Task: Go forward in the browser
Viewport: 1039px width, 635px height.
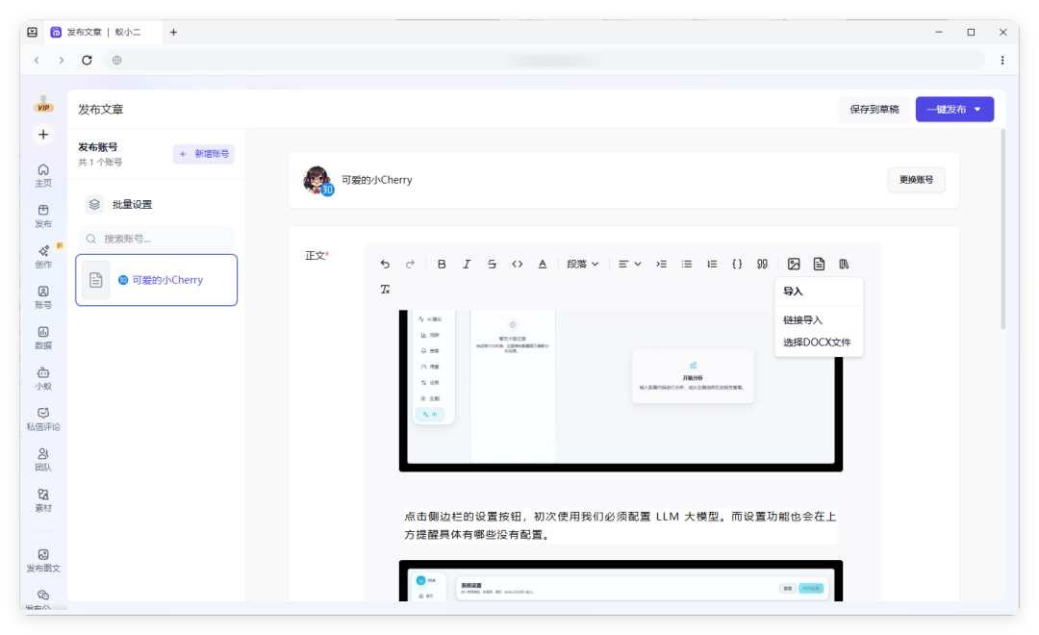Action: click(x=61, y=61)
